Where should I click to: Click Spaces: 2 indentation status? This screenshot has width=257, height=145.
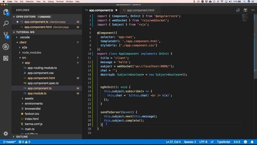tap(190, 142)
